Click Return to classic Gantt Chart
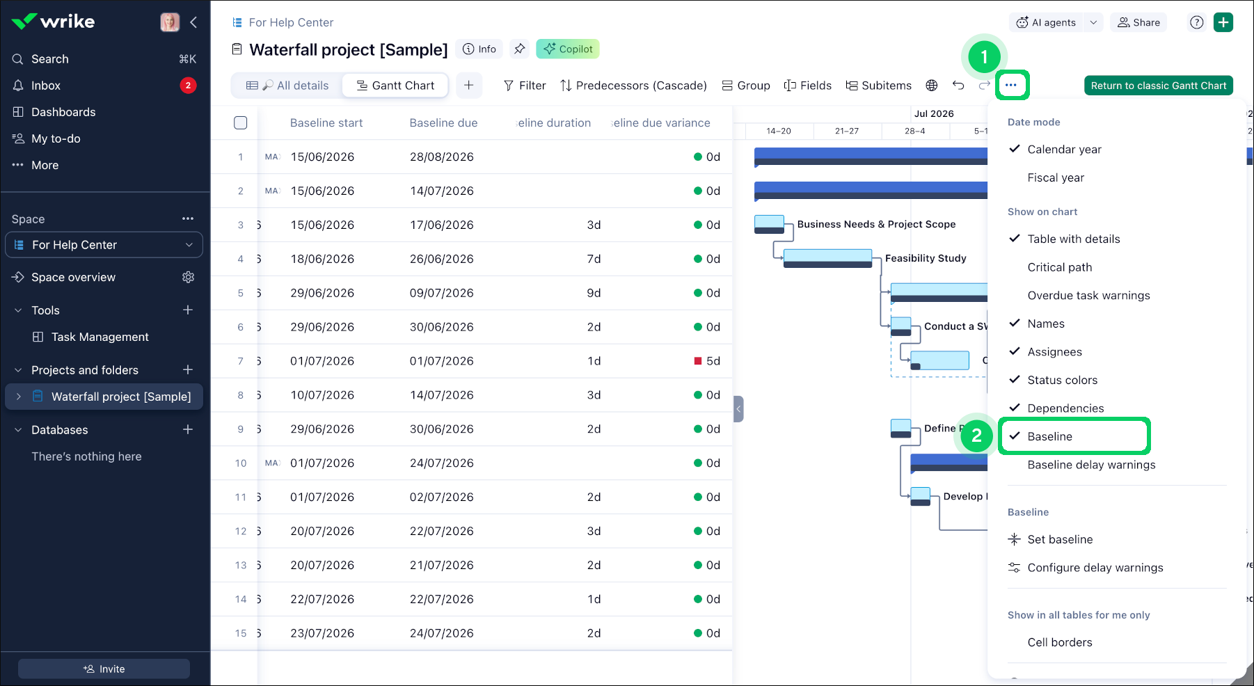Image resolution: width=1254 pixels, height=686 pixels. coord(1159,86)
